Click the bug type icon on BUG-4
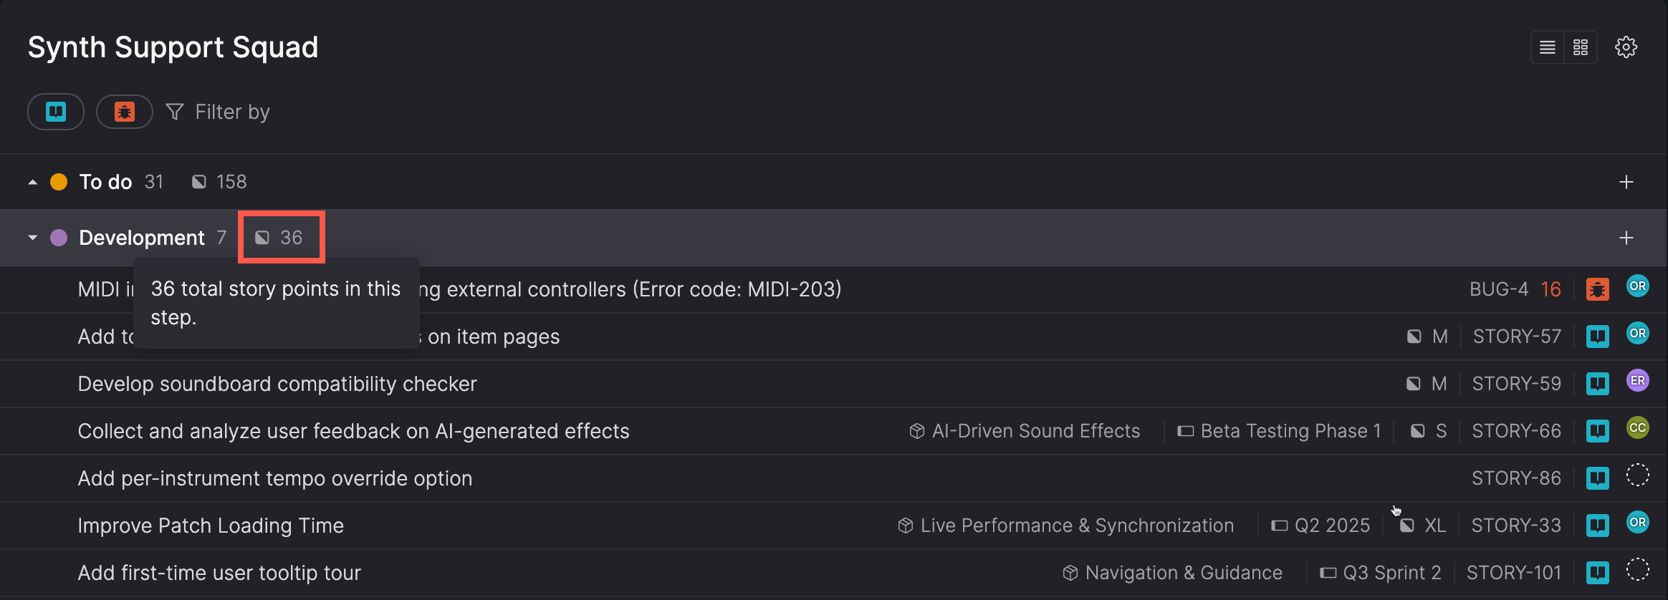The width and height of the screenshot is (1668, 600). coord(1598,289)
